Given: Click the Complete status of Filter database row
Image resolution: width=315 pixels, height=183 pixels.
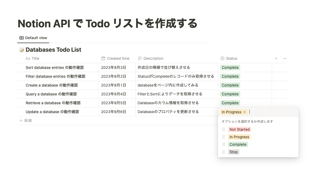Looking at the screenshot, I should (230, 76).
